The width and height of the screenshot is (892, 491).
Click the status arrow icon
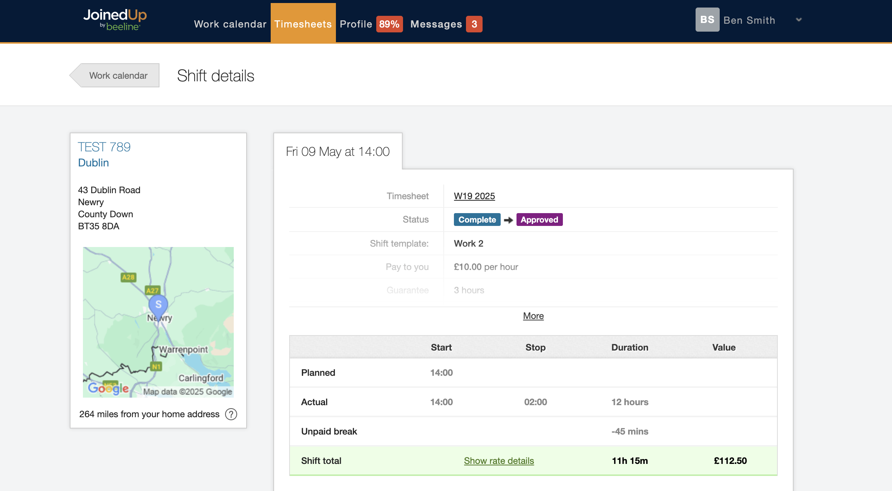point(508,220)
